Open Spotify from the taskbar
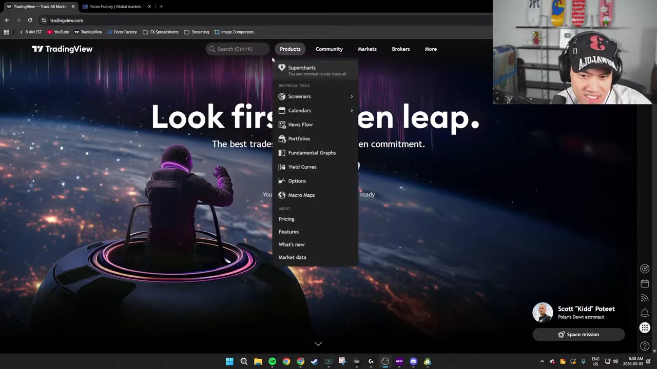The width and height of the screenshot is (657, 369). 272,361
